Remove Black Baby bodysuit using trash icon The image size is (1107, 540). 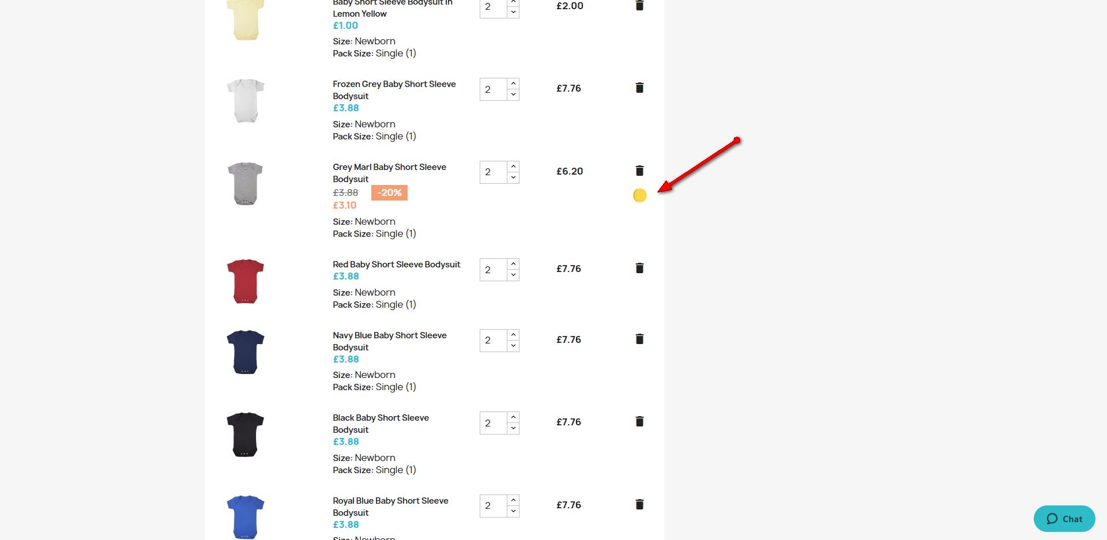pyautogui.click(x=639, y=421)
